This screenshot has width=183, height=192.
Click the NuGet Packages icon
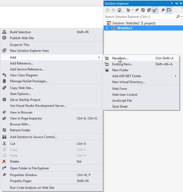[x=4, y=81]
